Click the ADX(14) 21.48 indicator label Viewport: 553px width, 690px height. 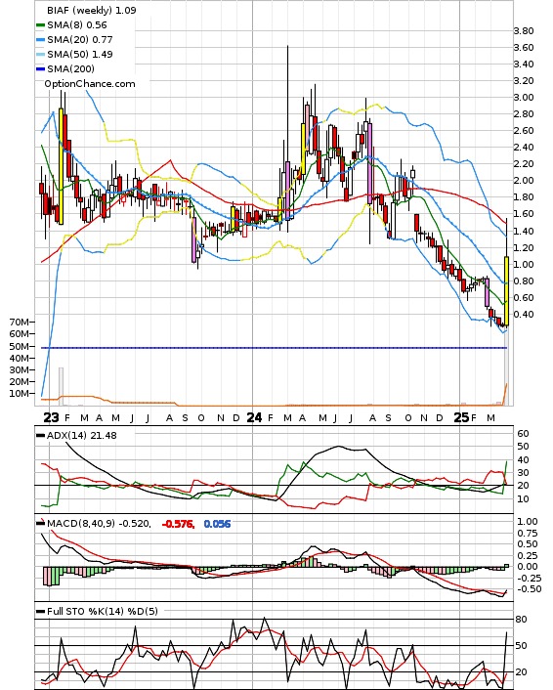point(82,435)
